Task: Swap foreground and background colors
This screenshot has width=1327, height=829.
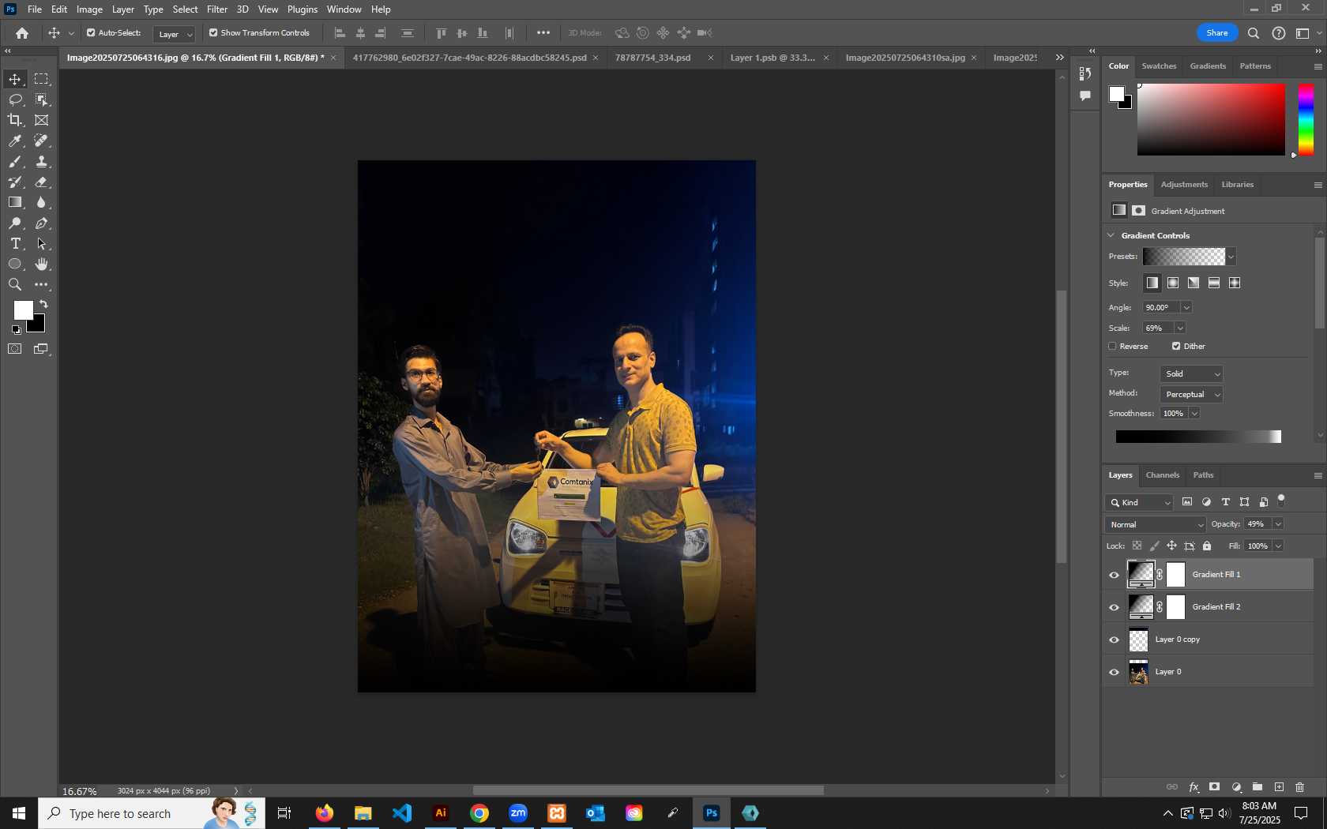Action: coord(43,304)
